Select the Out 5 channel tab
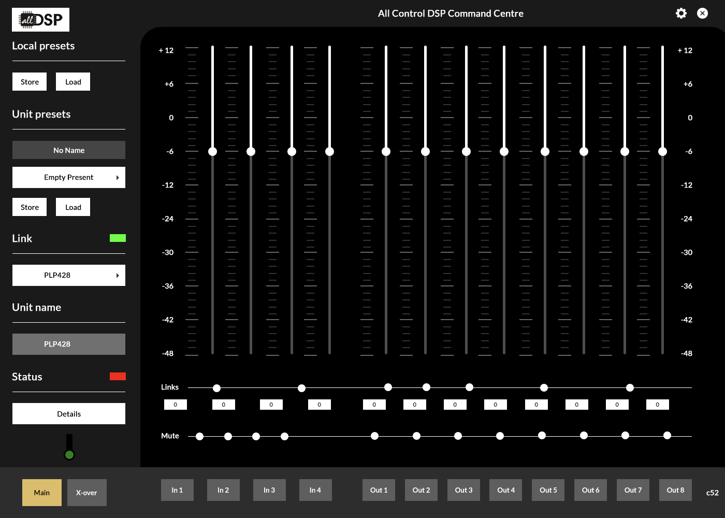725x518 pixels. click(x=548, y=490)
